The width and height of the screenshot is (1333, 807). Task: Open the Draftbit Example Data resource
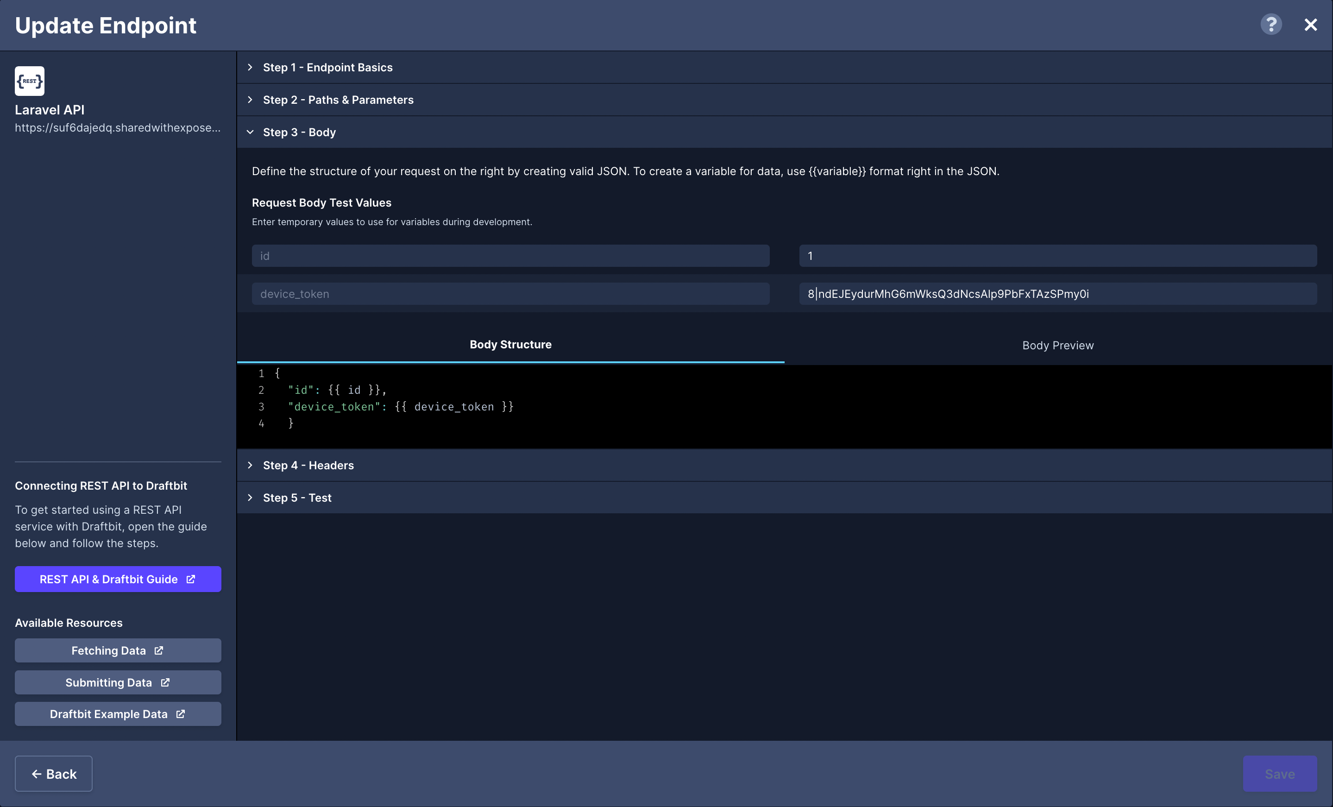click(118, 713)
